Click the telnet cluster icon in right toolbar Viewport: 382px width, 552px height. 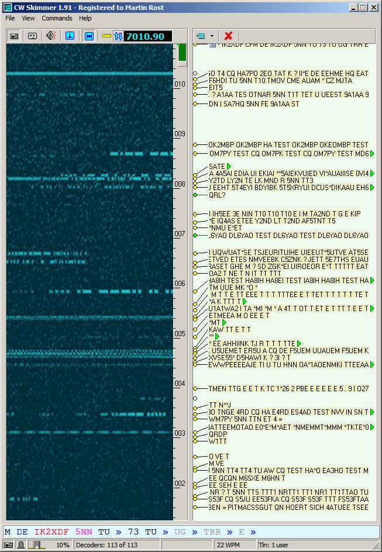tap(201, 36)
